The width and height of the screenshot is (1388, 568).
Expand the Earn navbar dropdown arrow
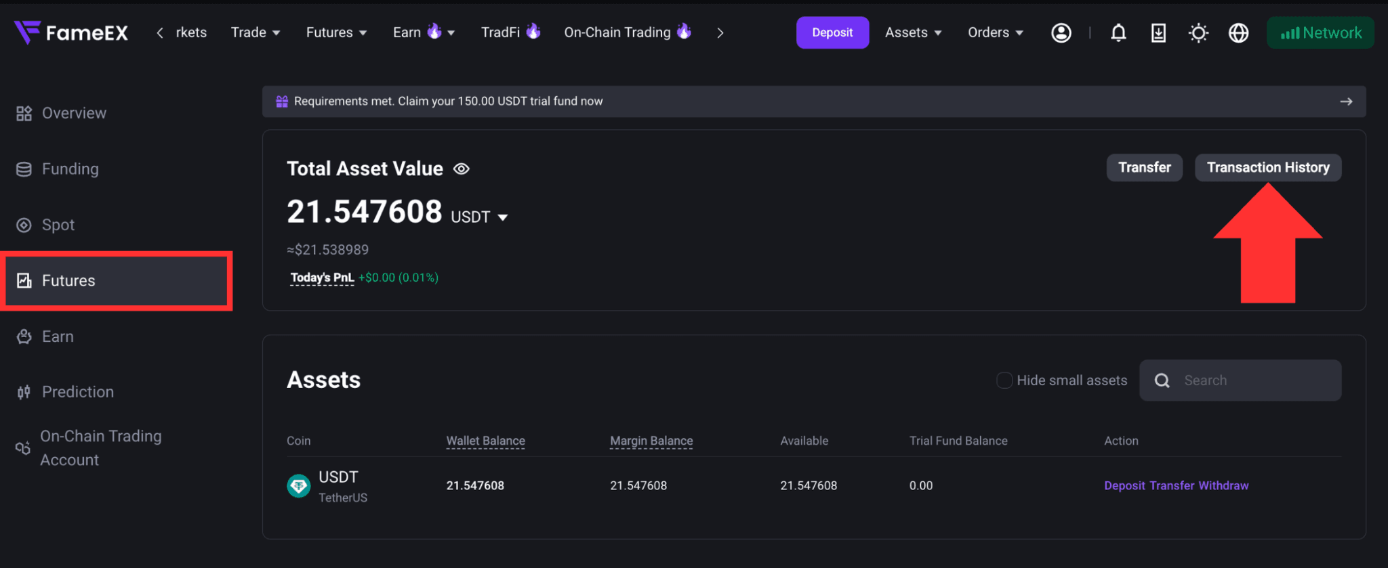(451, 33)
